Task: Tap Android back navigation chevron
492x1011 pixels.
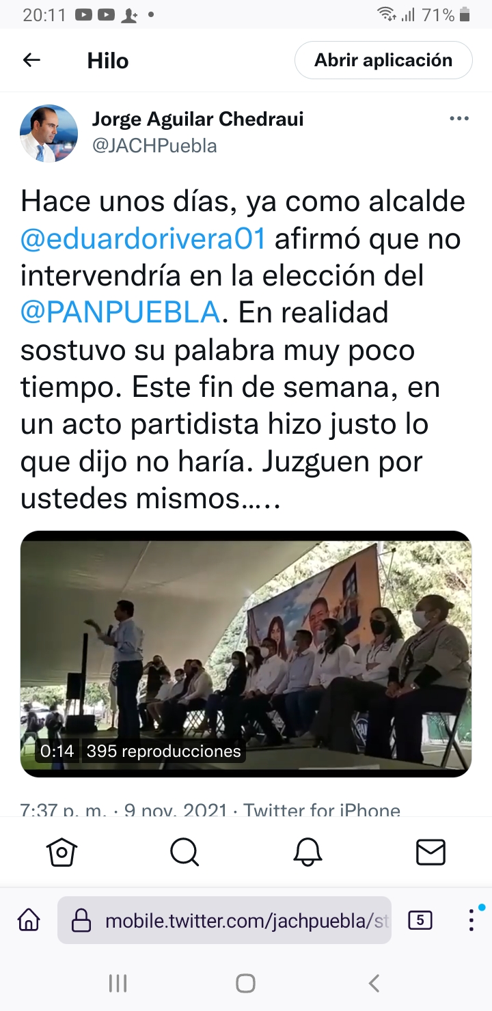Action: click(x=374, y=983)
